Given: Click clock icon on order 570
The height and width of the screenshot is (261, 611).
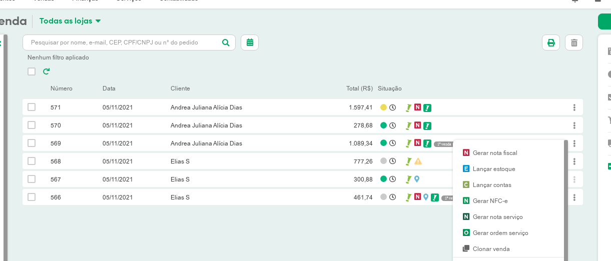Looking at the screenshot, I should pos(393,125).
